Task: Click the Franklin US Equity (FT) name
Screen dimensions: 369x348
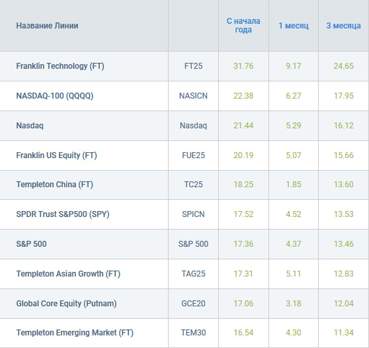Action: coord(56,155)
